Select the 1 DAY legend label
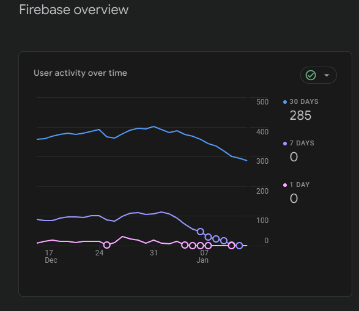 (x=300, y=185)
